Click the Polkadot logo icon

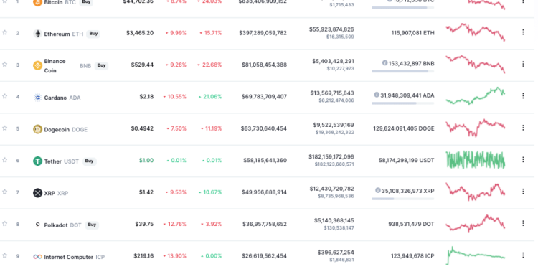point(37,225)
